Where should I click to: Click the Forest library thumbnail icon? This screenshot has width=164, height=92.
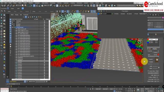tap(157, 60)
